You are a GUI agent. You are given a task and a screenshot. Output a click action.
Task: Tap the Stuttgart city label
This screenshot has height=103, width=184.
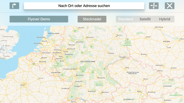(78, 86)
